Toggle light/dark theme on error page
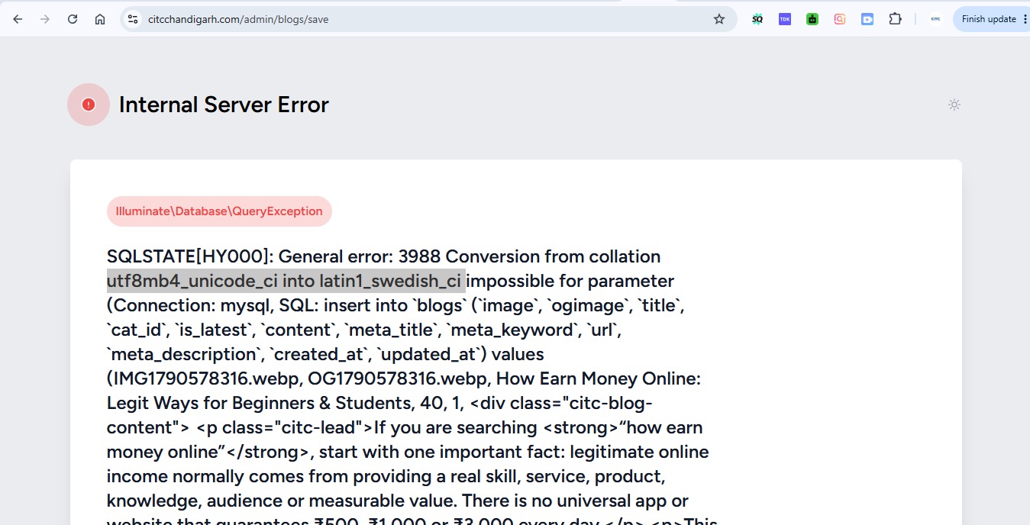This screenshot has height=525, width=1030. [954, 105]
